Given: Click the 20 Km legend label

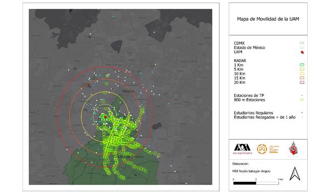Looking at the screenshot, I should point(240,83).
